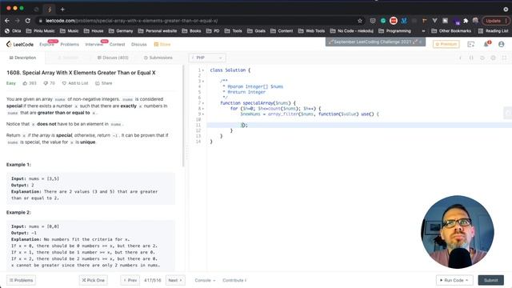Click the thumbs-down dislike icon
Viewport: 512px width, 288px height.
click(x=46, y=83)
